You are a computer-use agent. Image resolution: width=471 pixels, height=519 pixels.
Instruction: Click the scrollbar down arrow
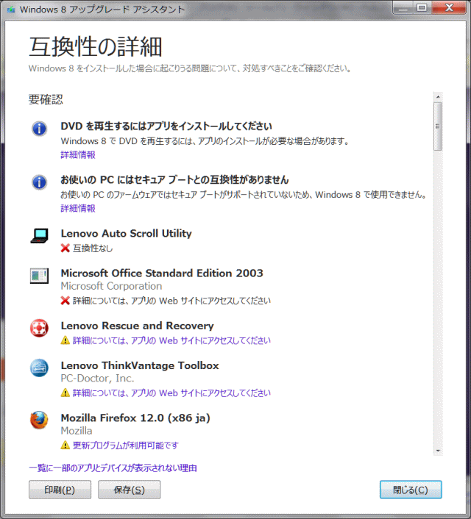[x=438, y=451]
